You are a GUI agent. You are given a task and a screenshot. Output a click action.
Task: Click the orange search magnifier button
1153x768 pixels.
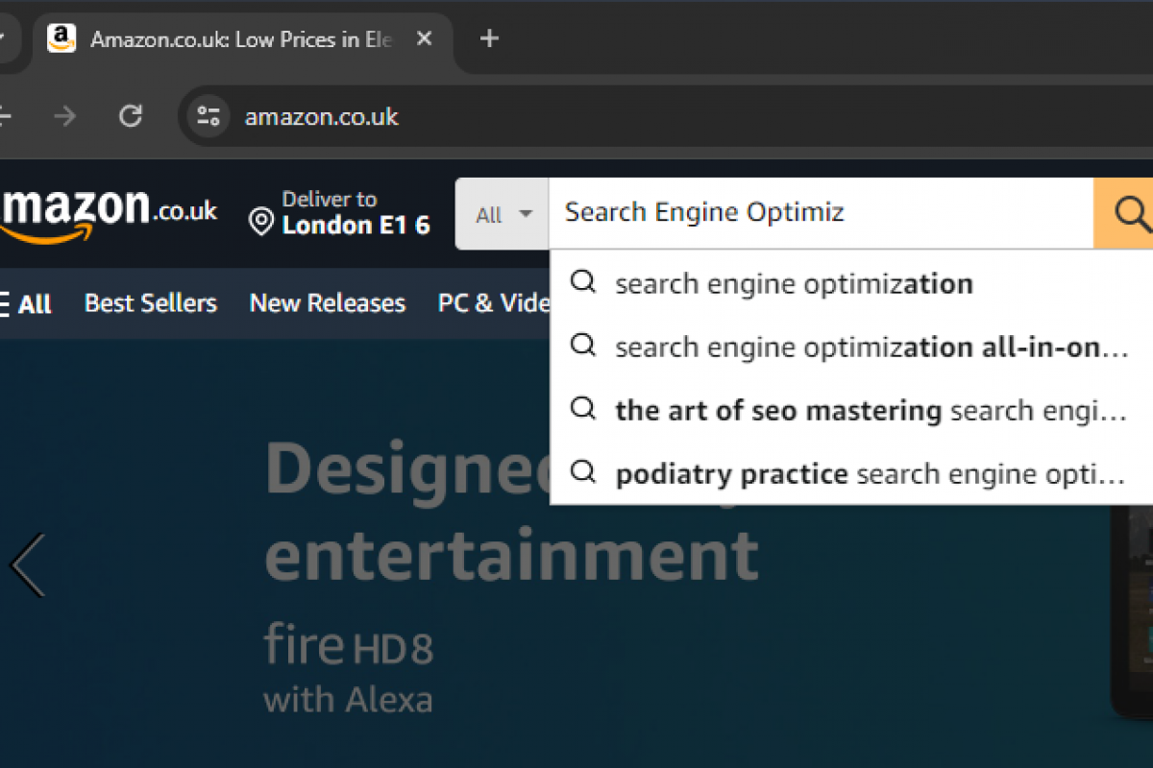pyautogui.click(x=1124, y=213)
